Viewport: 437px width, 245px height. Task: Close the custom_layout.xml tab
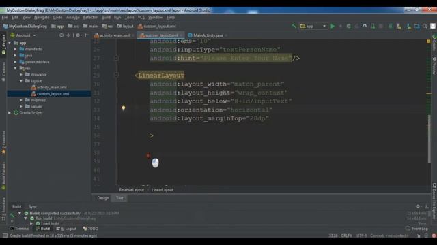click(181, 35)
